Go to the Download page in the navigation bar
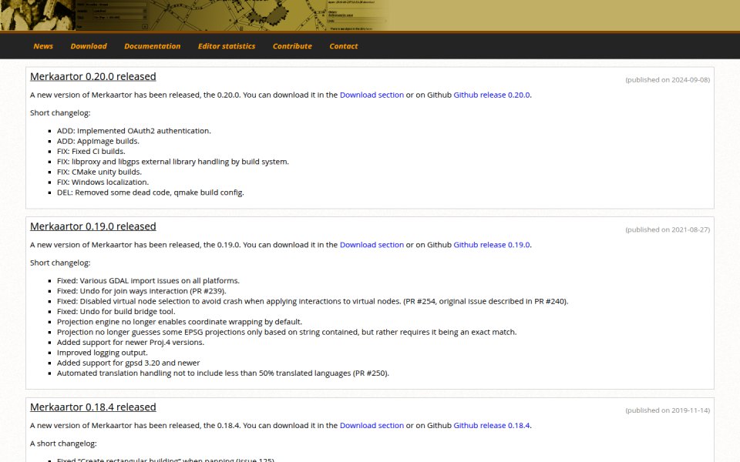The height and width of the screenshot is (462, 740). pos(88,46)
